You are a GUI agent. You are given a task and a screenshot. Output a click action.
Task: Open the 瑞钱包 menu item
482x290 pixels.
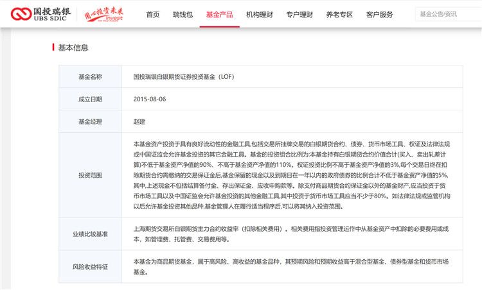click(x=183, y=14)
